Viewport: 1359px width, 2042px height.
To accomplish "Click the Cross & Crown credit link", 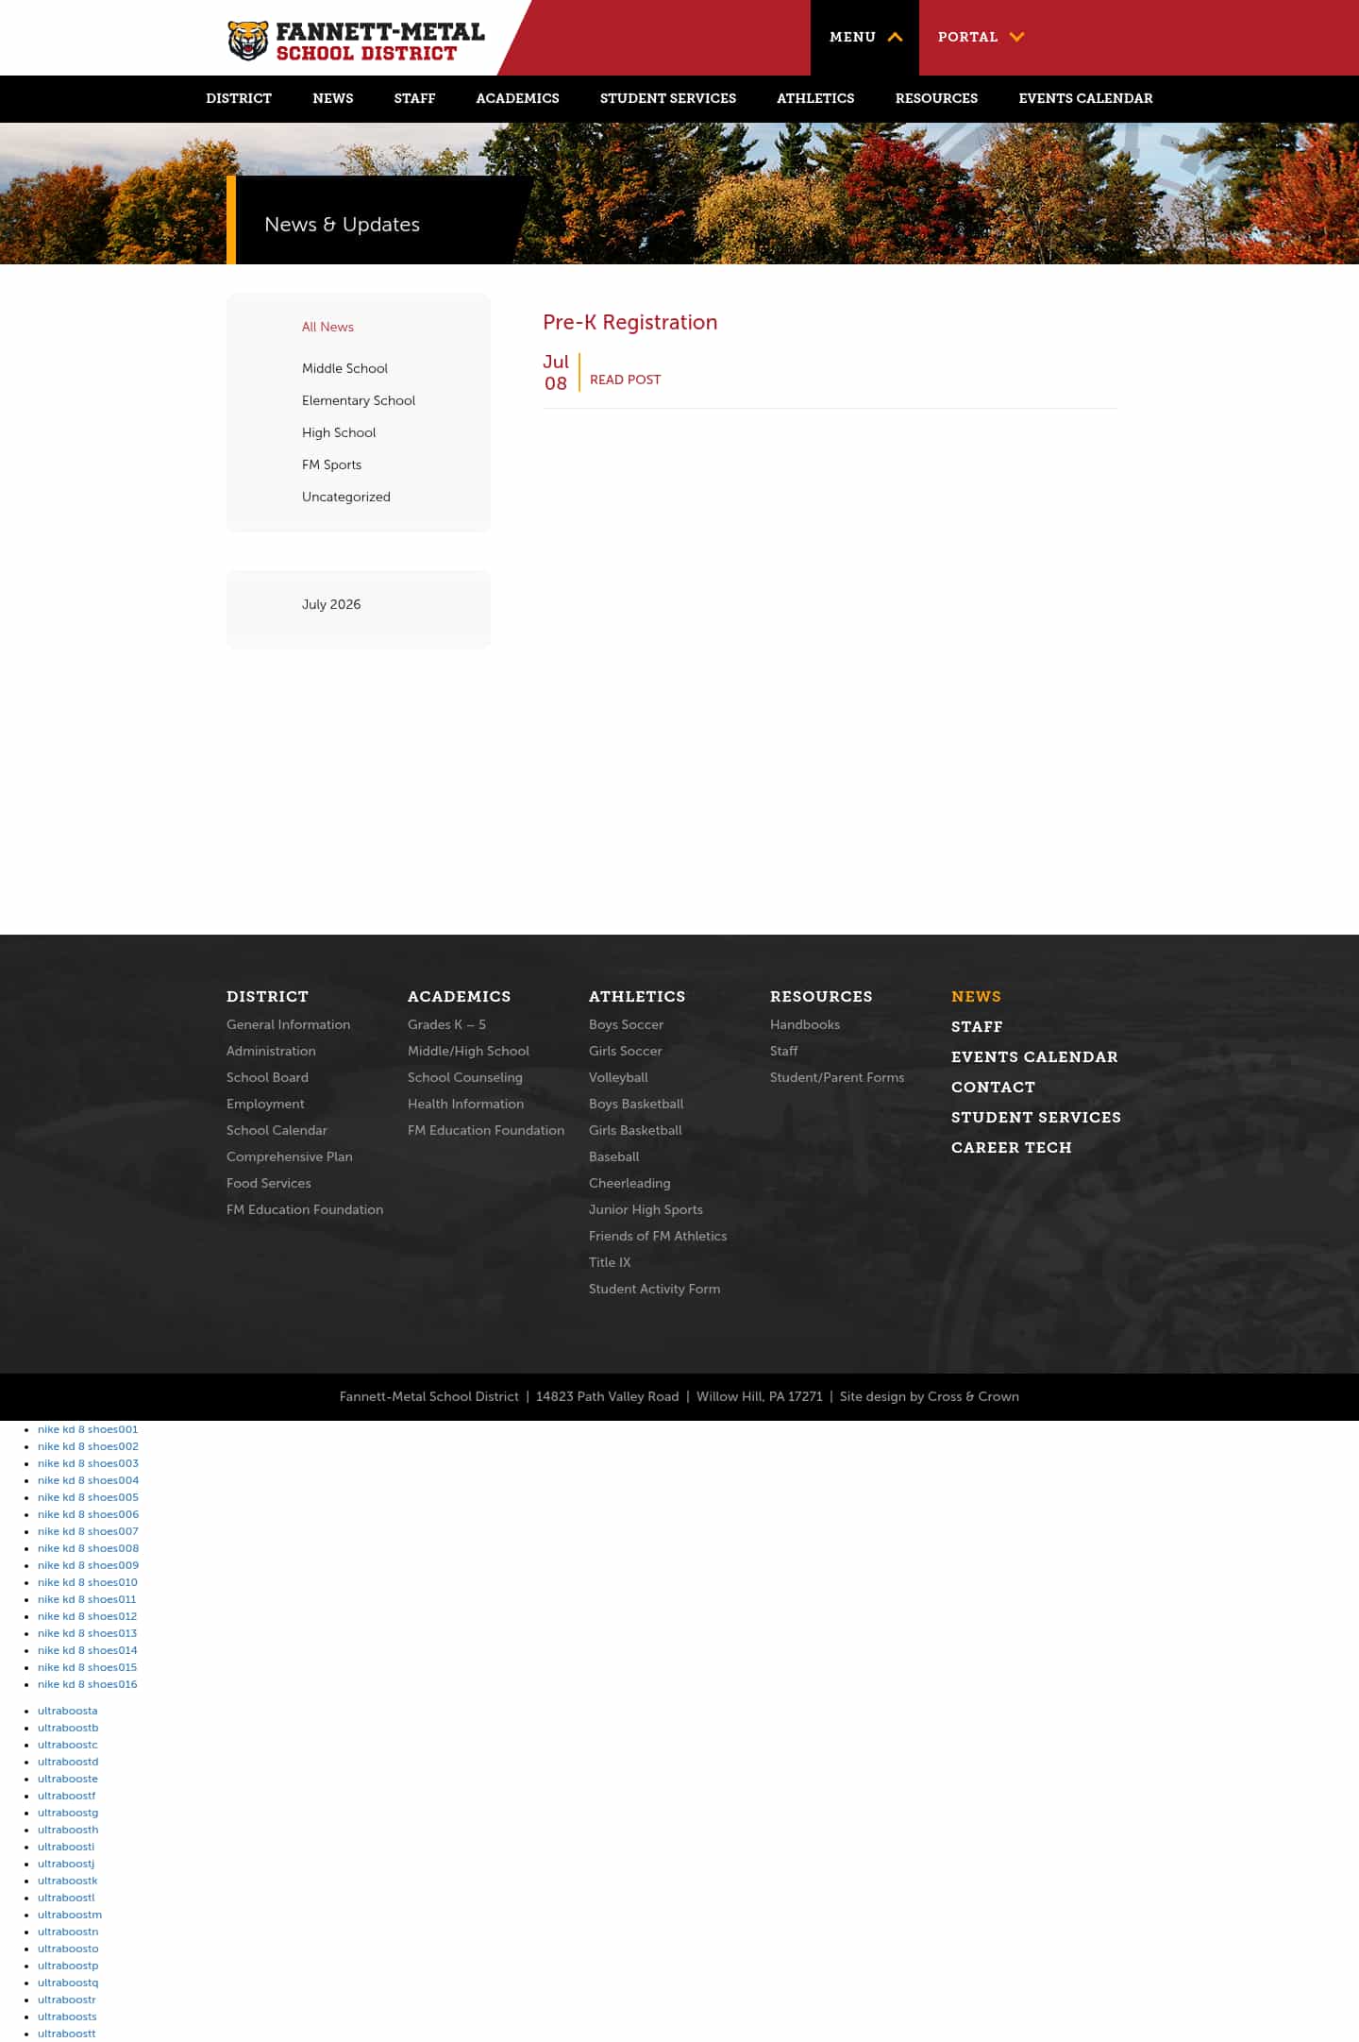I will pyautogui.click(x=973, y=1396).
